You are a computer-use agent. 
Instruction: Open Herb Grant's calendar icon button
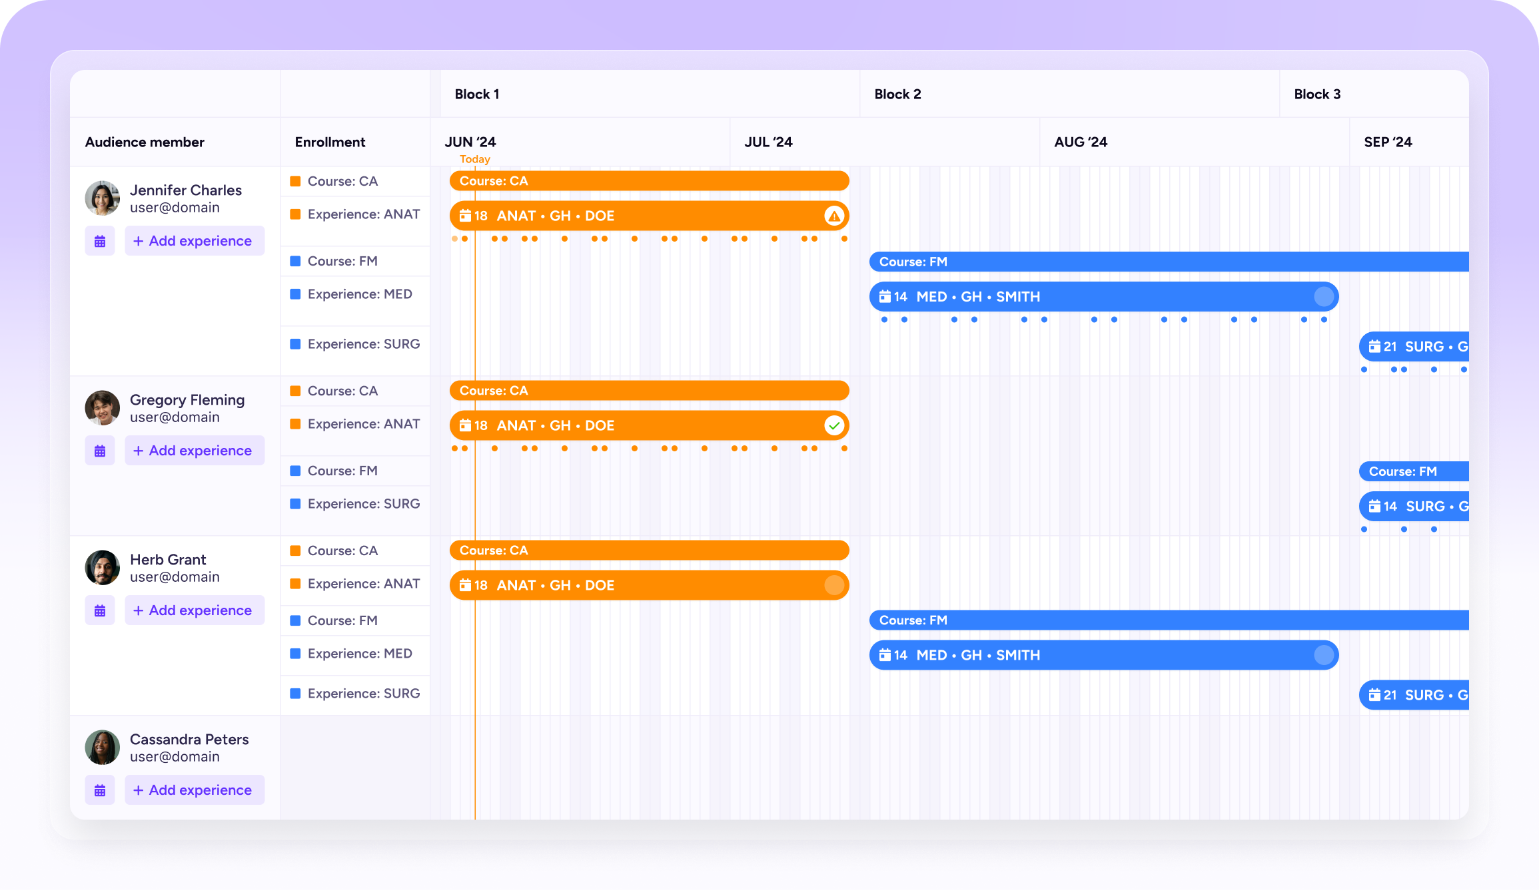(100, 610)
